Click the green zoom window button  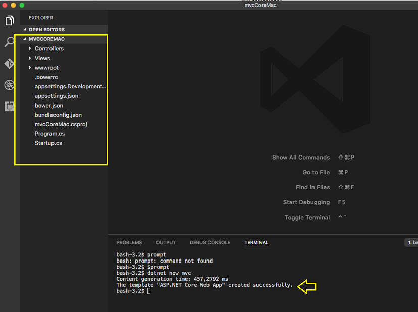(22, 5)
